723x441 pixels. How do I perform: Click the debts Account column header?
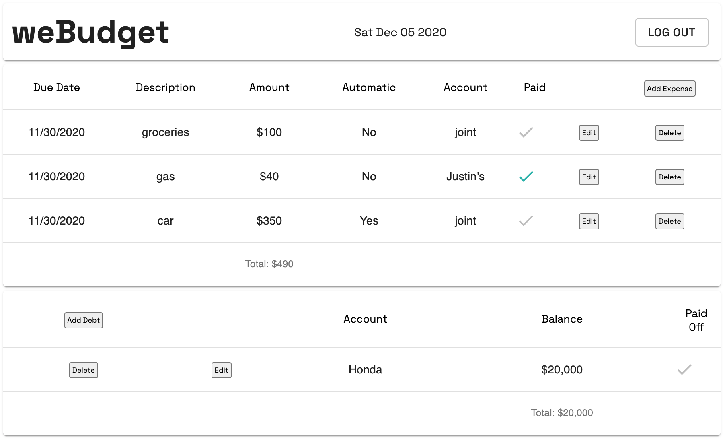pos(365,319)
